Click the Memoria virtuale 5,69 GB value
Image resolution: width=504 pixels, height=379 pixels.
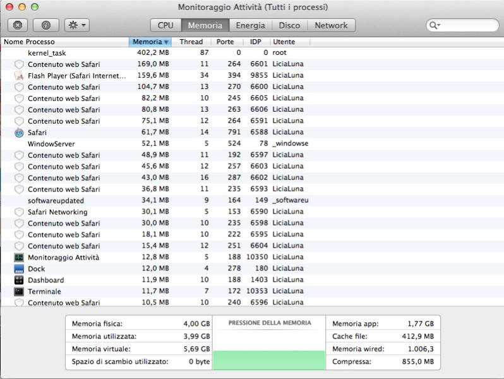coord(196,349)
